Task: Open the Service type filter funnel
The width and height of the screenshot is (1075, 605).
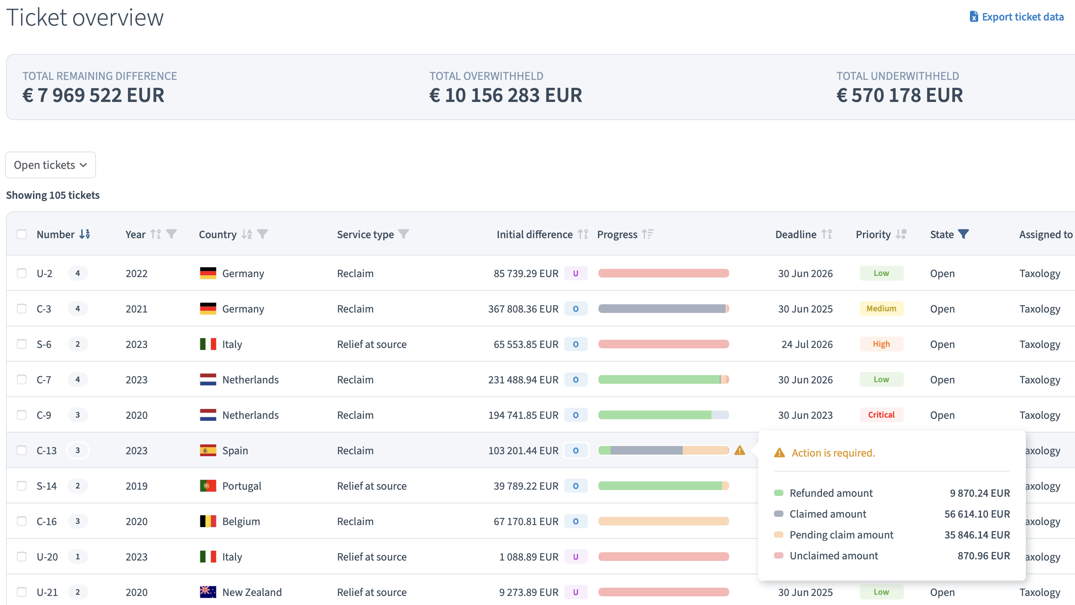Action: (x=403, y=234)
